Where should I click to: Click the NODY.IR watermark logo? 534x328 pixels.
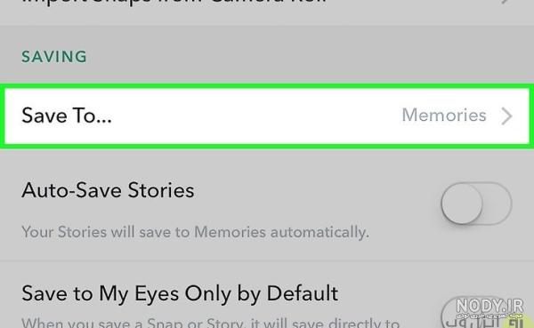coord(489,305)
